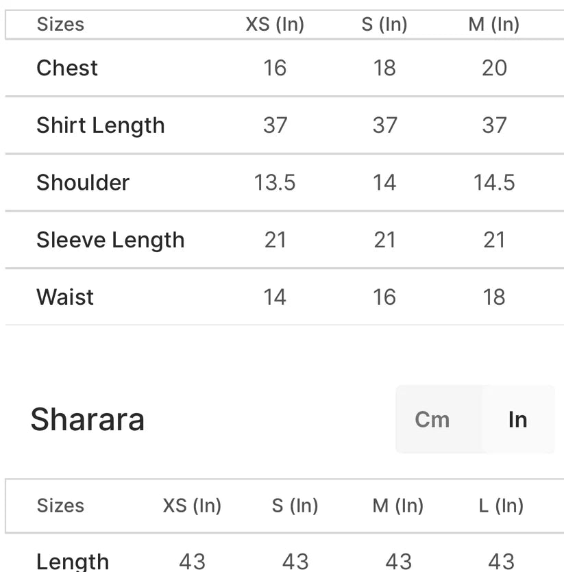Select the Chest row label
The width and height of the screenshot is (564, 572).
67,68
